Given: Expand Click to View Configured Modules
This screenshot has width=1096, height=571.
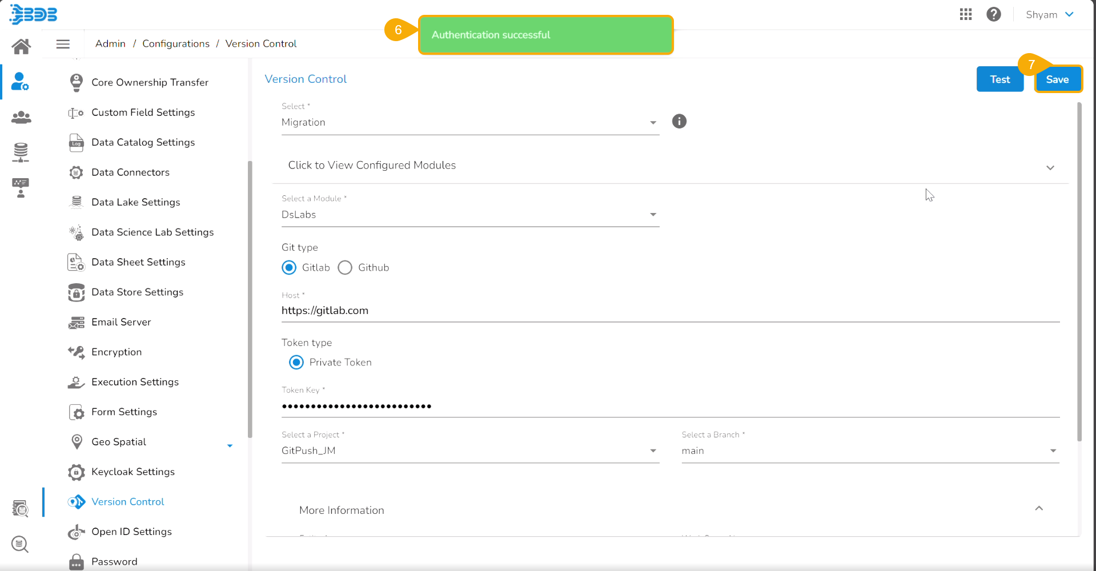Looking at the screenshot, I should (670, 166).
